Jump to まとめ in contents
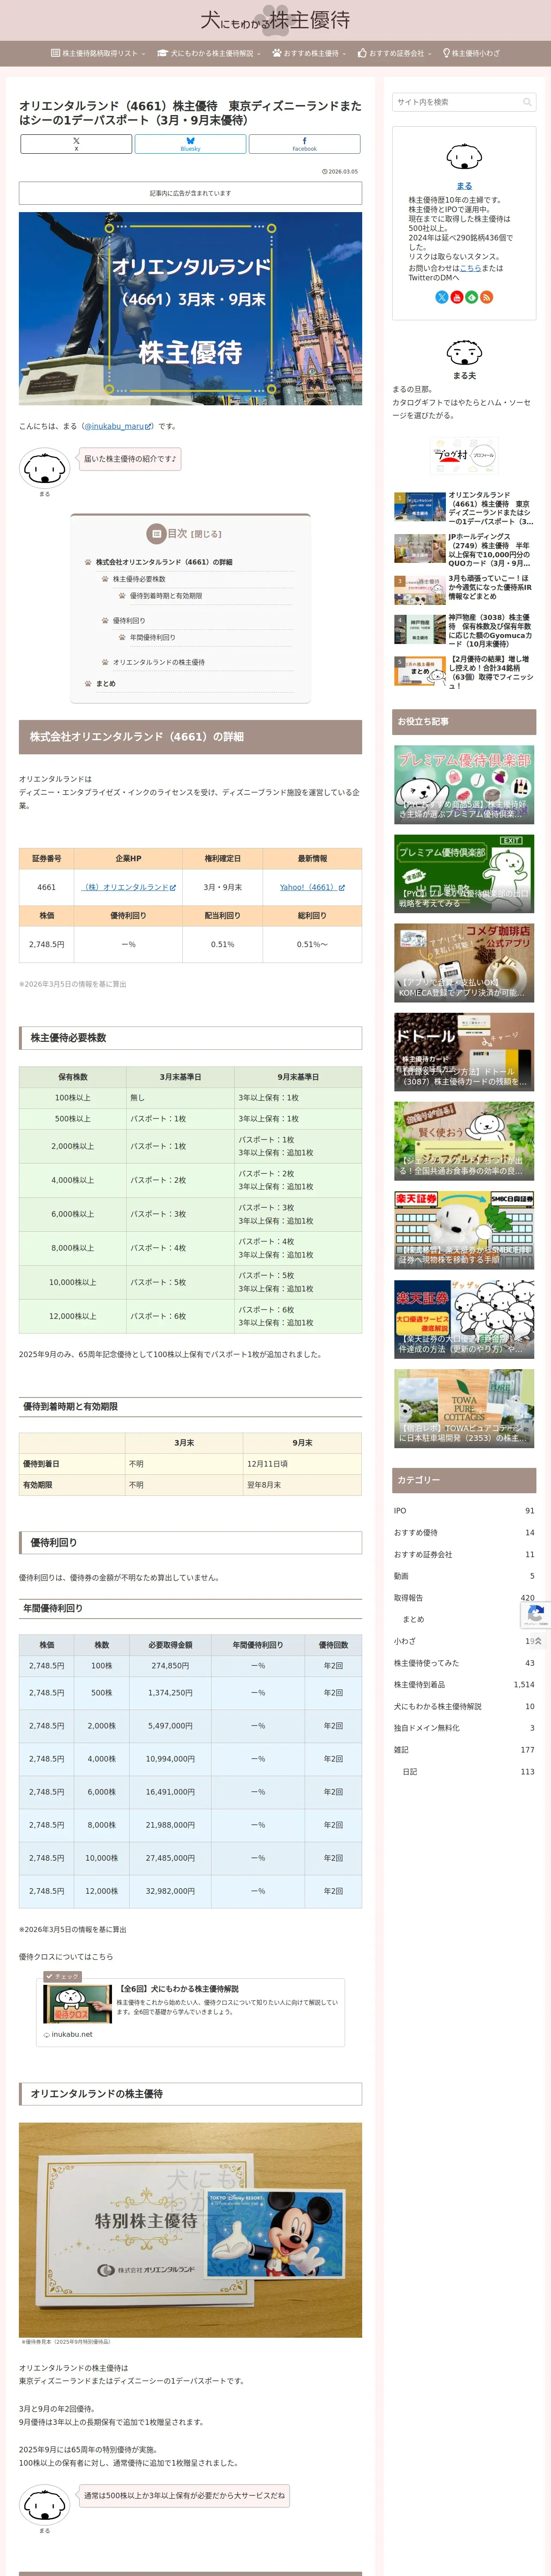 coord(106,684)
